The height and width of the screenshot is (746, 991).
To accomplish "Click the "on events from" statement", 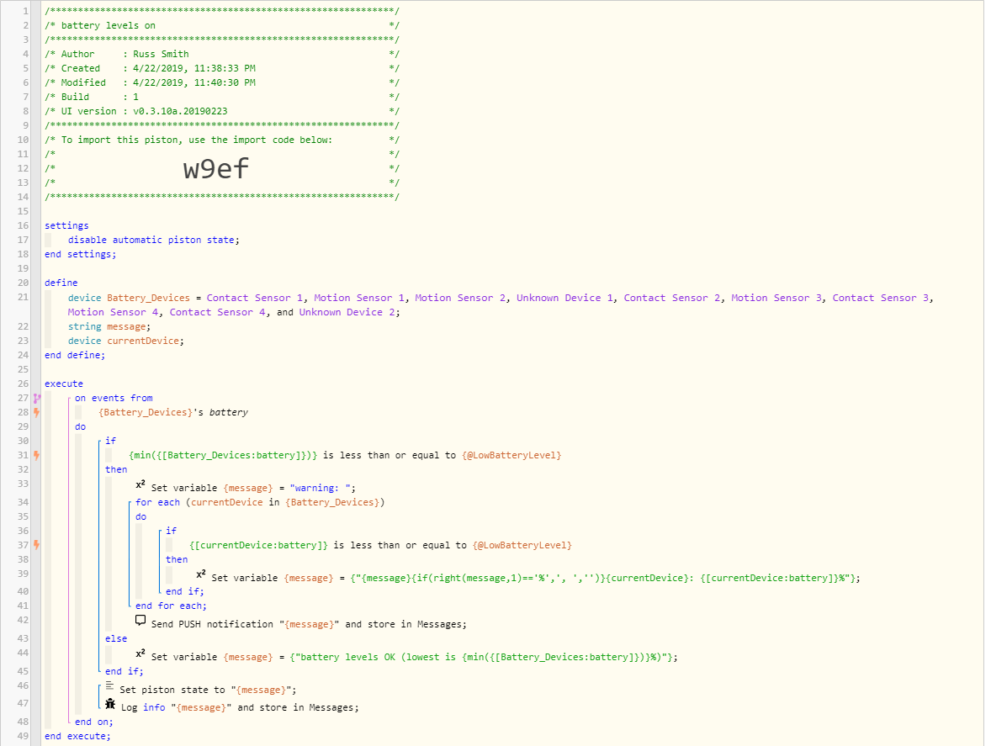I will point(114,398).
